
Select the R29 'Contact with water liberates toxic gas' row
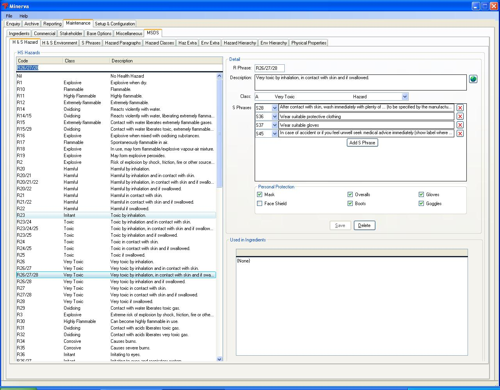click(x=116, y=308)
